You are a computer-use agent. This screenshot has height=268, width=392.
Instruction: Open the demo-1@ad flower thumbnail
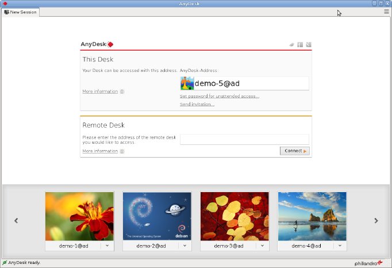click(x=79, y=216)
